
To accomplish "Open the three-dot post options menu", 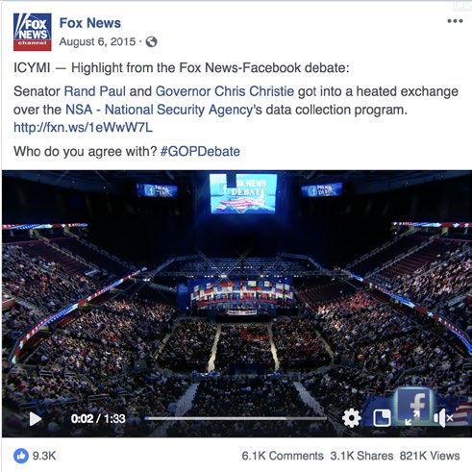I will coord(455,21).
